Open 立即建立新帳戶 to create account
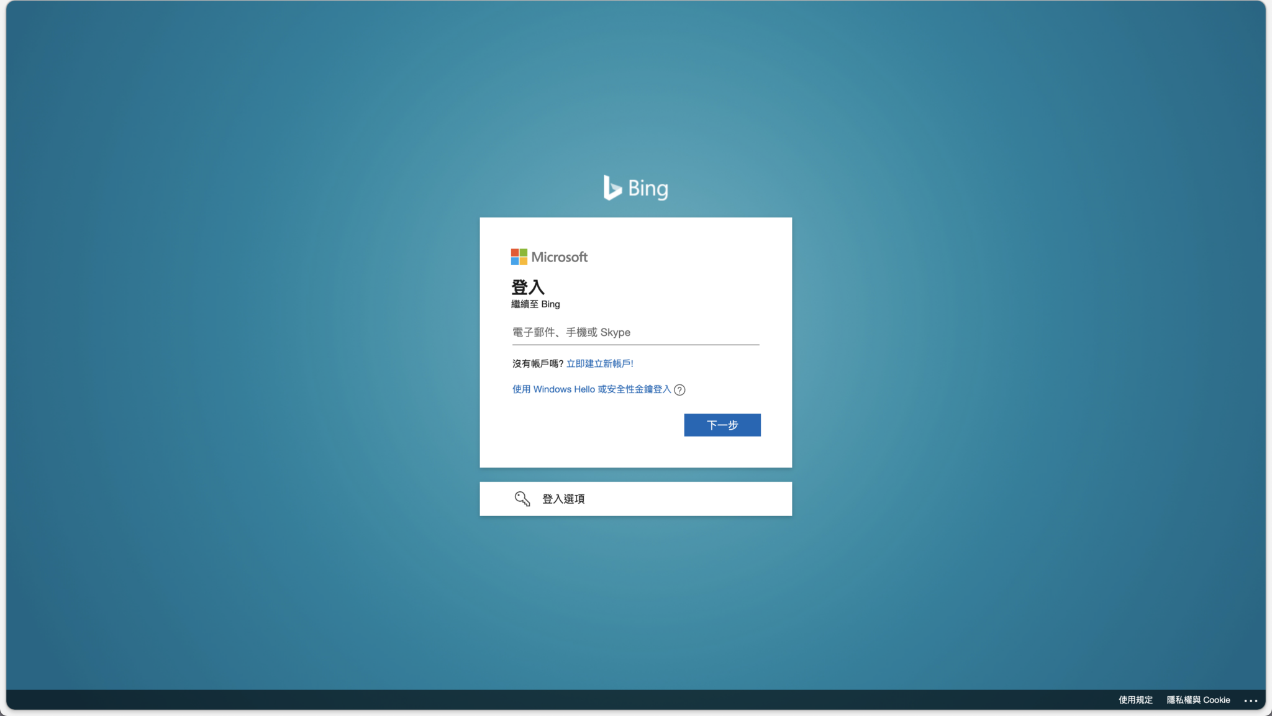The width and height of the screenshot is (1272, 716). (600, 363)
